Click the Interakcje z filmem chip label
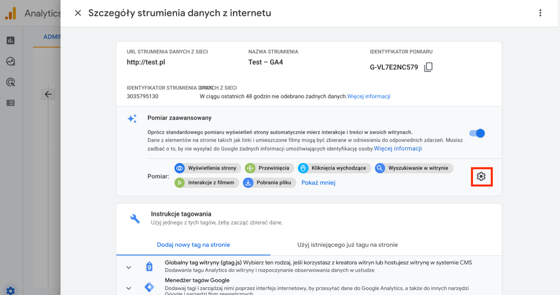The width and height of the screenshot is (560, 295). pyautogui.click(x=211, y=182)
